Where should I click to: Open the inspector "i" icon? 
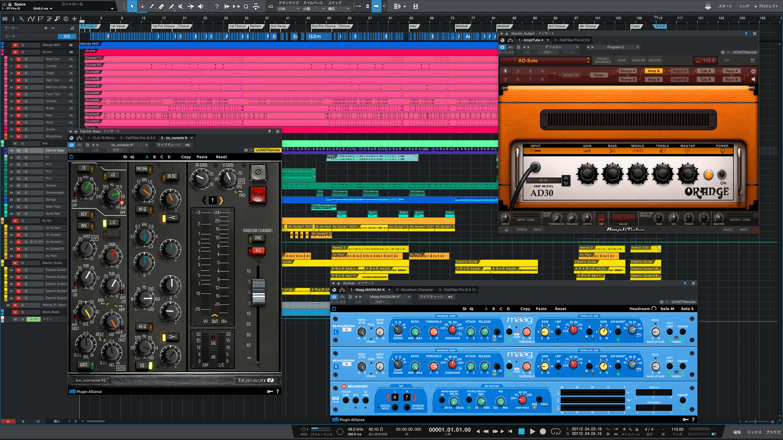click(x=13, y=19)
